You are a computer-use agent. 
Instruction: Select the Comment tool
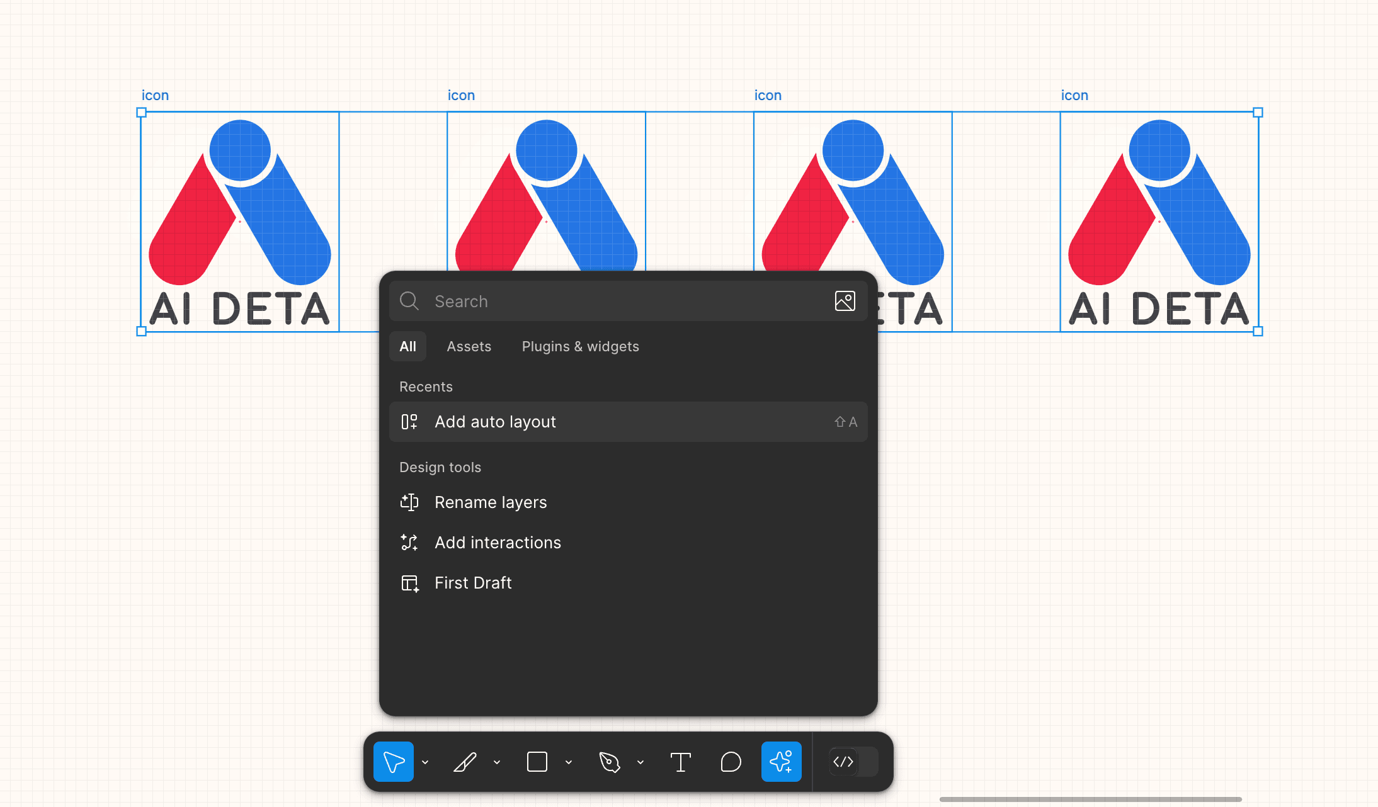tap(731, 762)
